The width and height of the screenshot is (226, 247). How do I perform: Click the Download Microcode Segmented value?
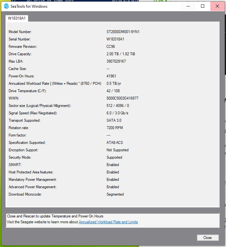(x=115, y=194)
